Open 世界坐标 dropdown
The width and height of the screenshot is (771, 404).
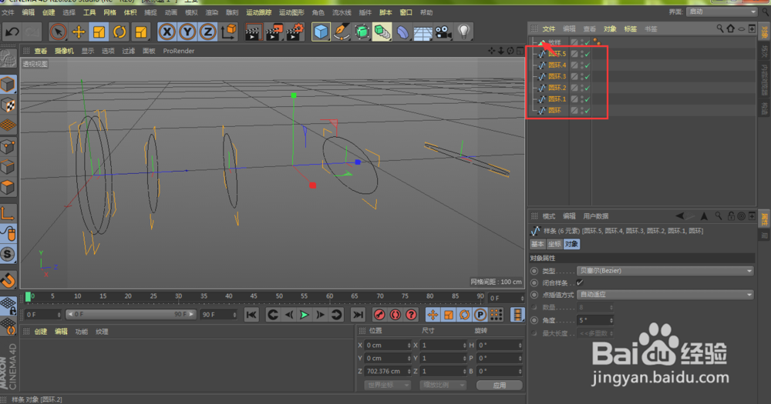pyautogui.click(x=388, y=386)
